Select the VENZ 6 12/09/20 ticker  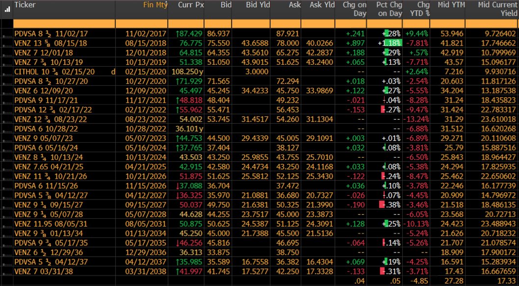44,91
